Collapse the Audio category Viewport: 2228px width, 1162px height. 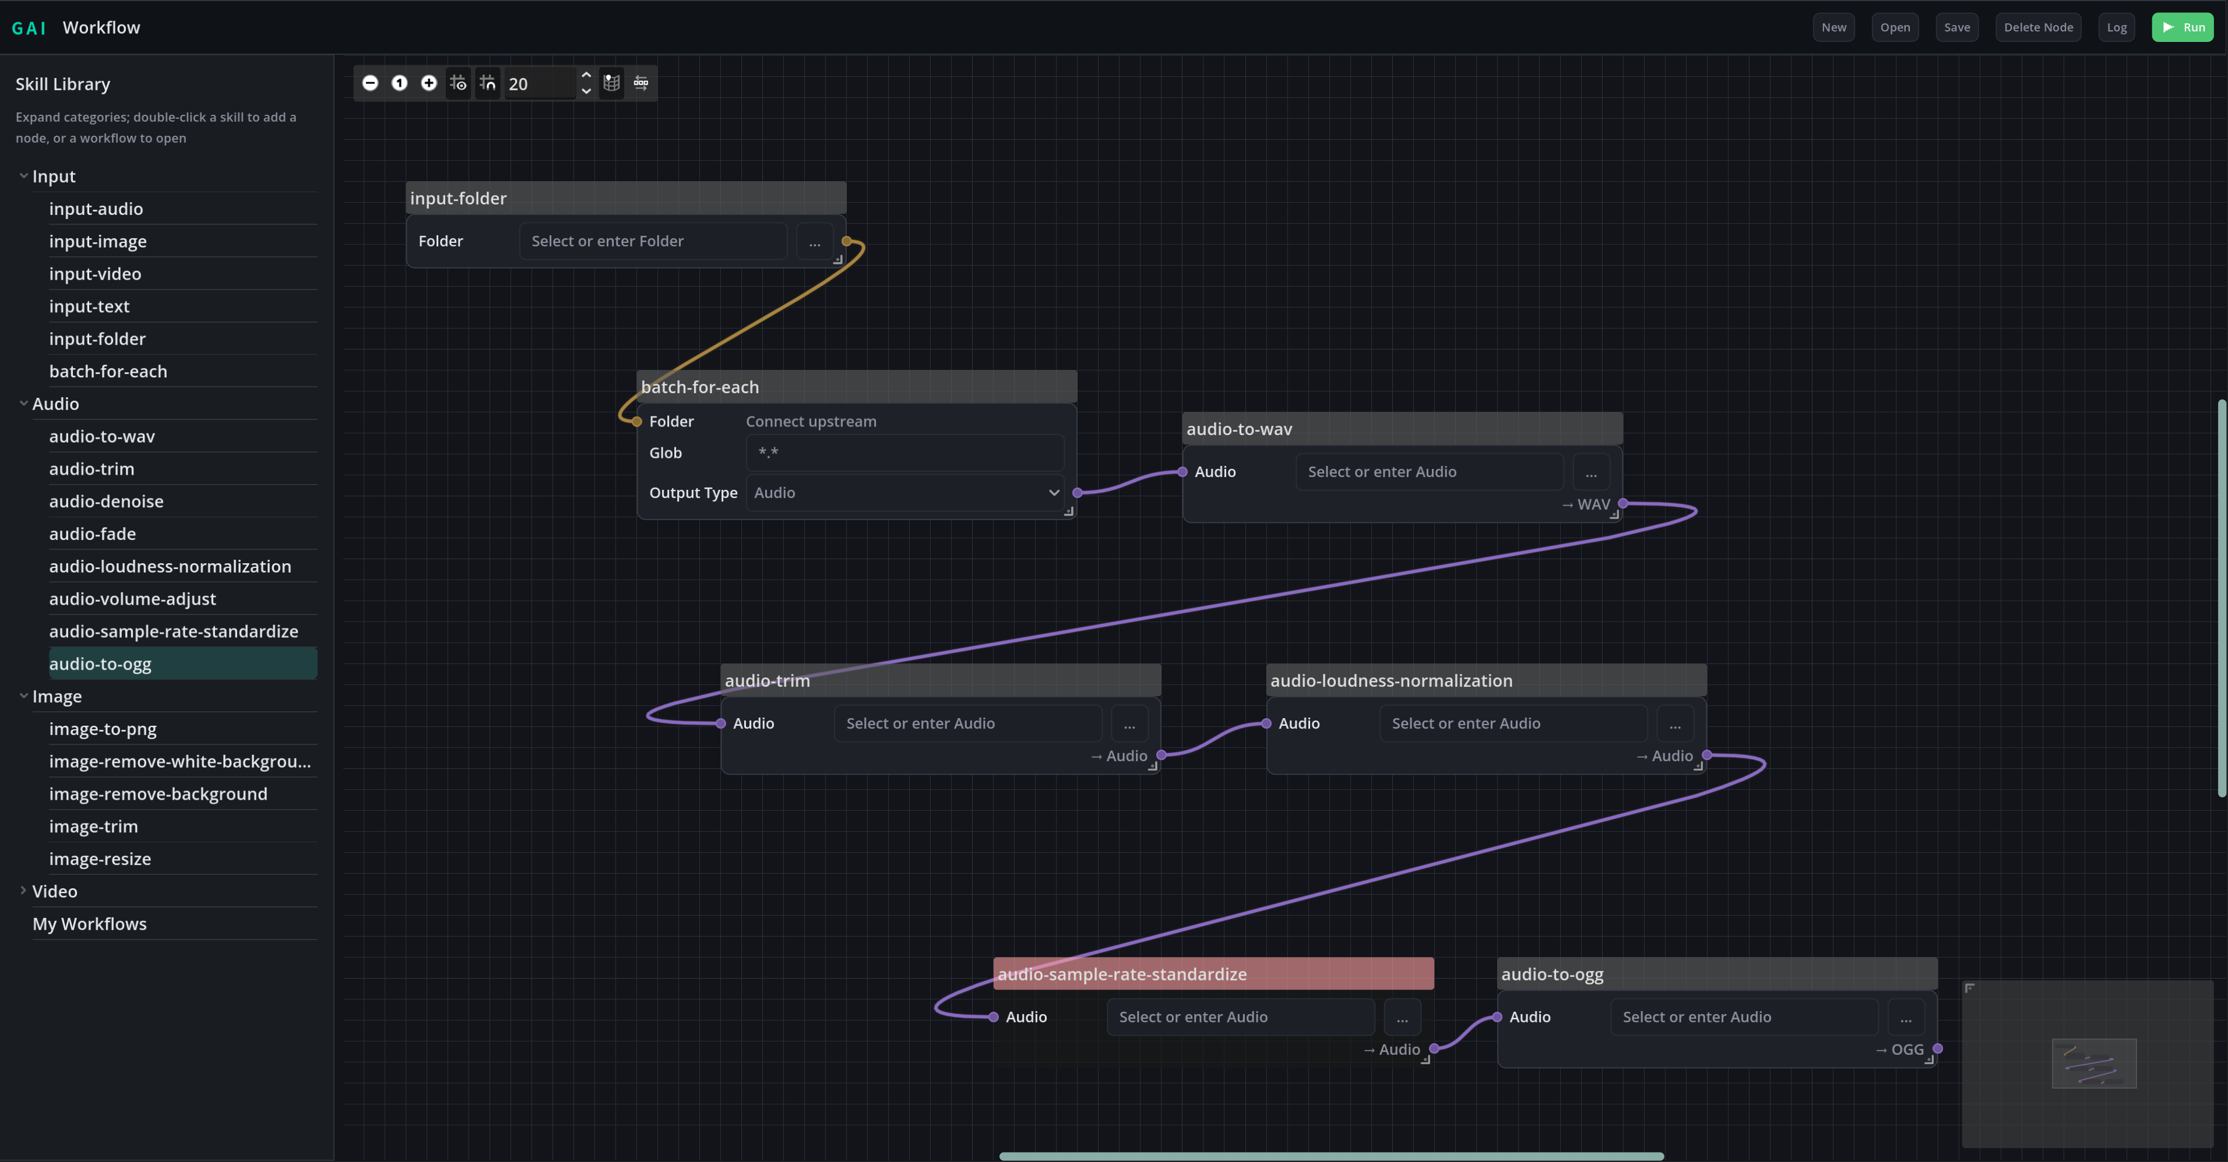(x=23, y=403)
